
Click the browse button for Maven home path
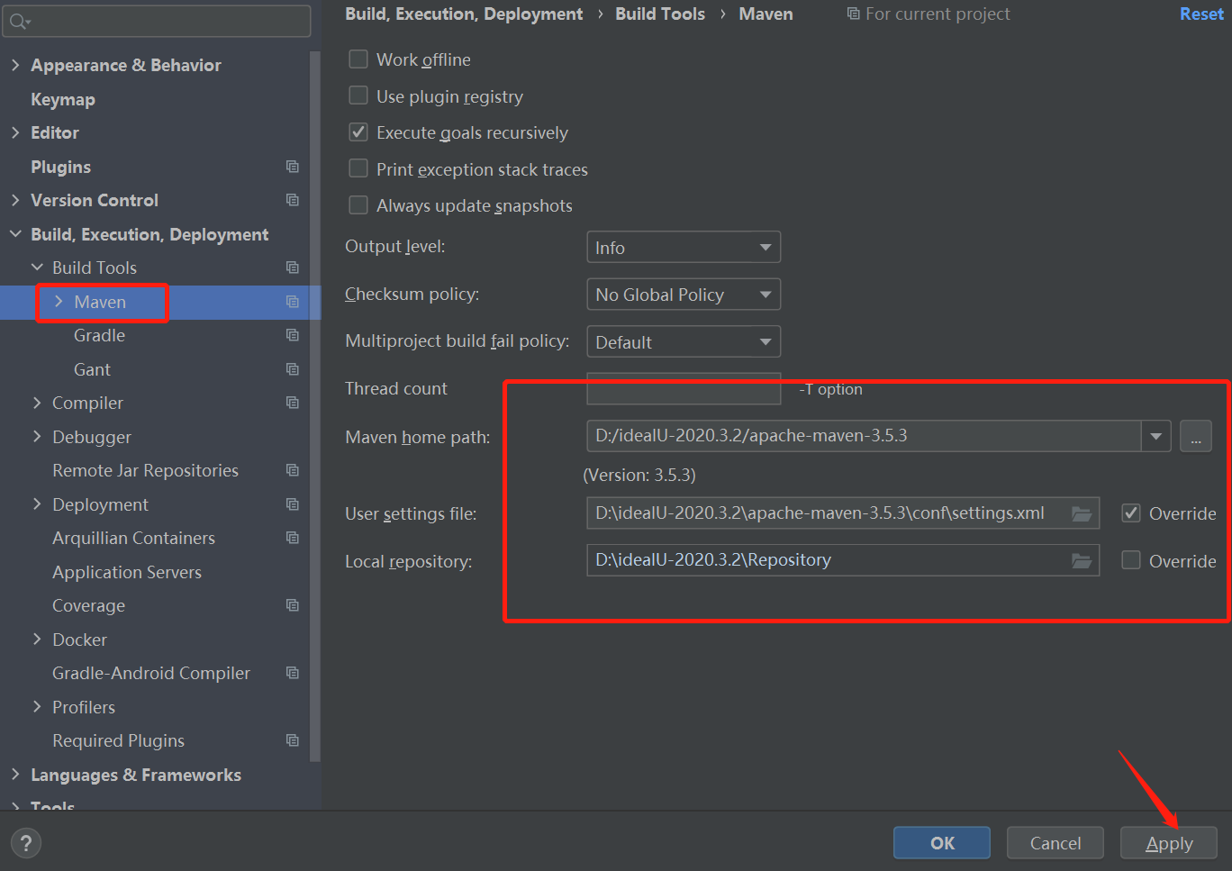point(1196,437)
